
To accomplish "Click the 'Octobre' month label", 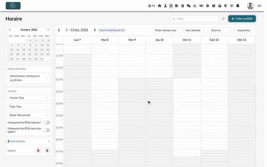I will [25, 30].
